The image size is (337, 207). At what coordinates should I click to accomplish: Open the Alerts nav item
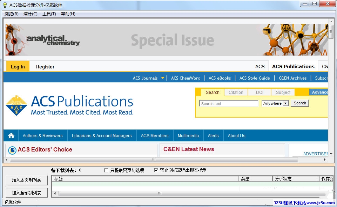(213, 135)
